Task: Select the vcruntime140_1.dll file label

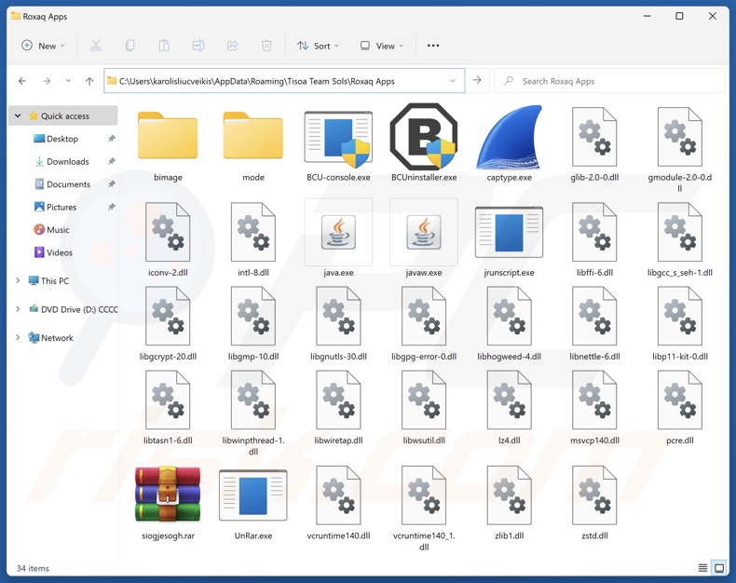Action: pos(424,541)
